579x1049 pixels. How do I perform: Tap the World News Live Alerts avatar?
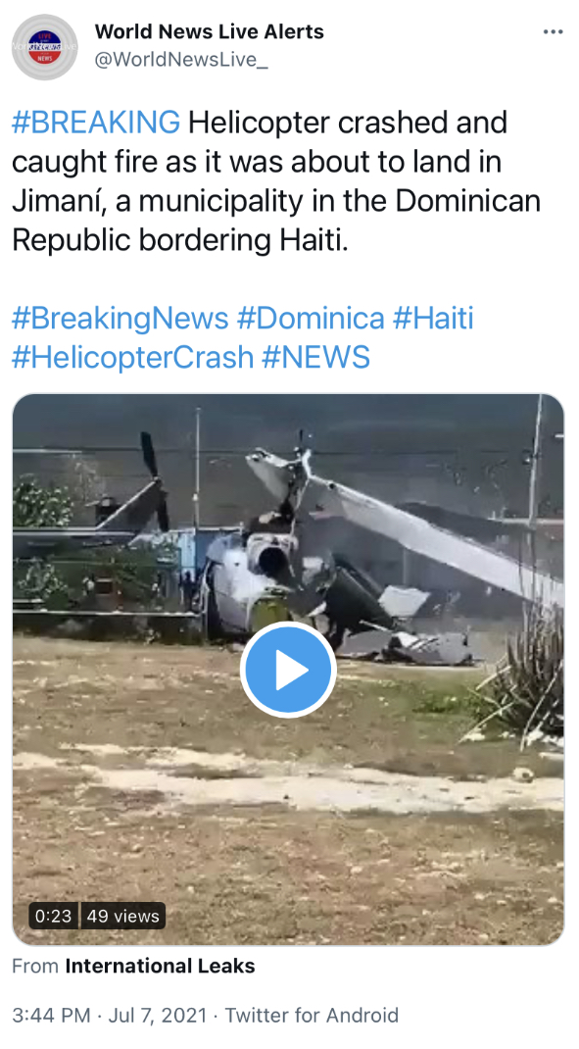click(45, 47)
